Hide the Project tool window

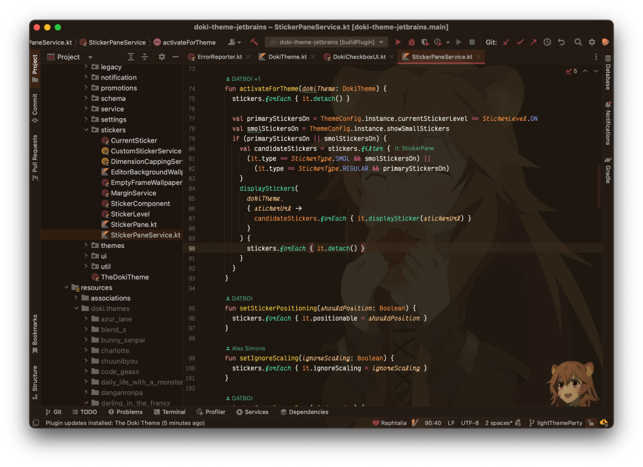(176, 57)
